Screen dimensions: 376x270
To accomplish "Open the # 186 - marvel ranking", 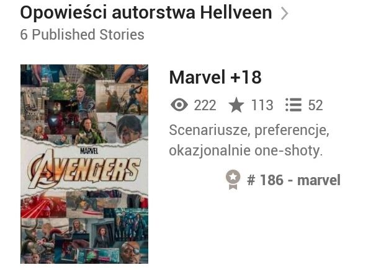I will [293, 180].
